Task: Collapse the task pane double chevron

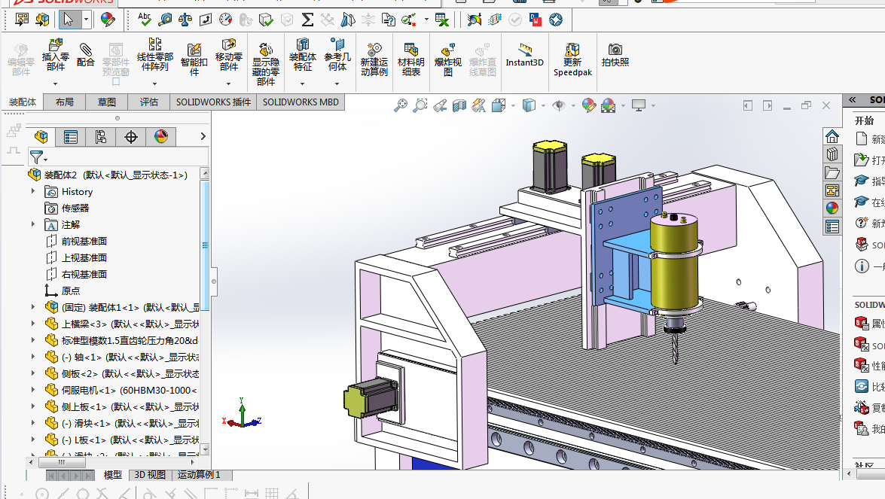Action: click(x=853, y=100)
